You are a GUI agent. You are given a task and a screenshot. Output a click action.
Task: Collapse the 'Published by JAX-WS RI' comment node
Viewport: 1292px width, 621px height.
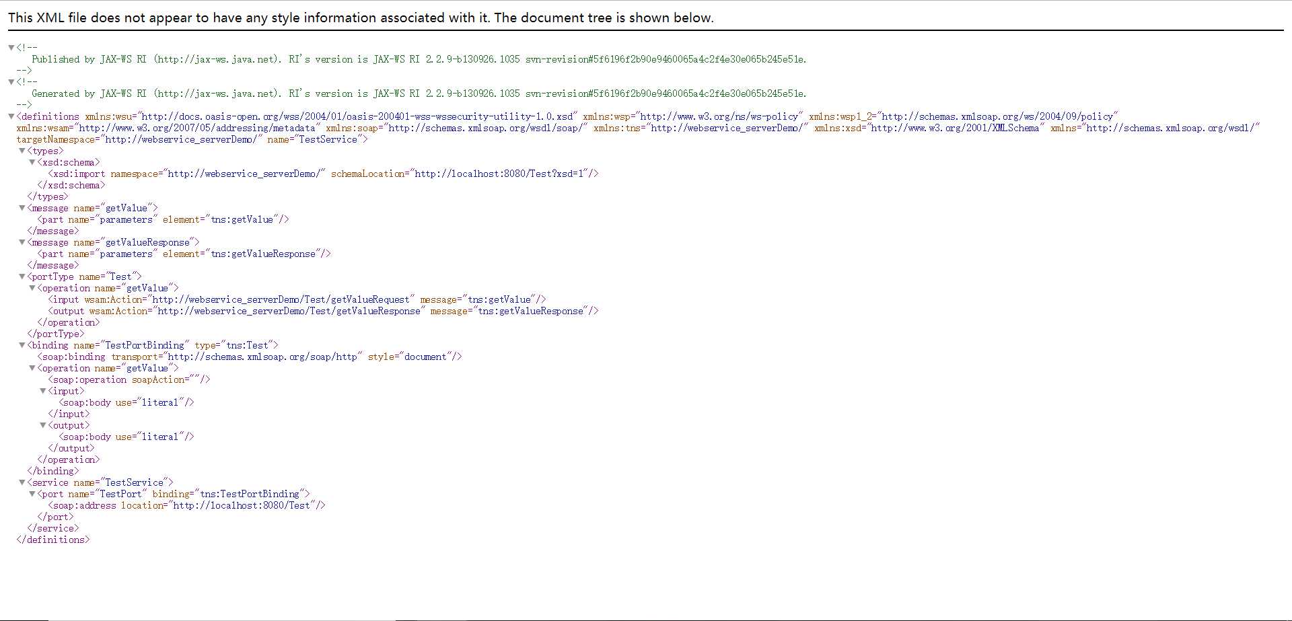11,48
